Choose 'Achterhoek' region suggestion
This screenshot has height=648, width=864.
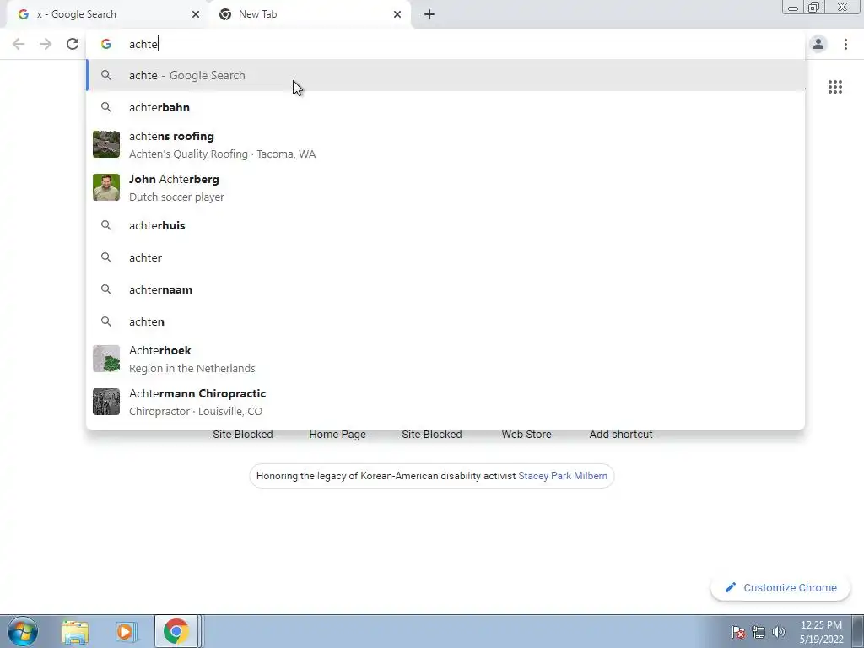coord(445,359)
